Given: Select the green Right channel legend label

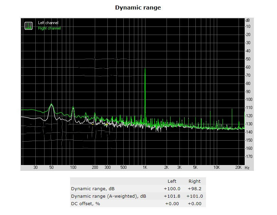Looking at the screenshot, I should tap(49, 28).
